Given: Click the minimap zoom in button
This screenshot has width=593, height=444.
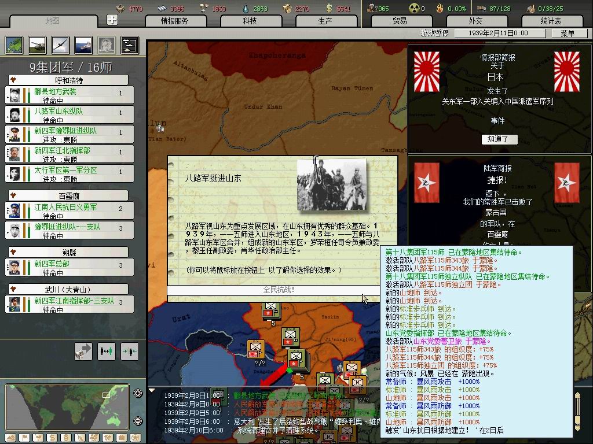Looking at the screenshot, I should pyautogui.click(x=138, y=394).
